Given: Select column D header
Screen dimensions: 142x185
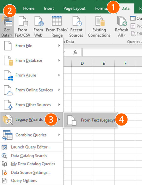Looking at the screenshot, I should (x=82, y=63).
